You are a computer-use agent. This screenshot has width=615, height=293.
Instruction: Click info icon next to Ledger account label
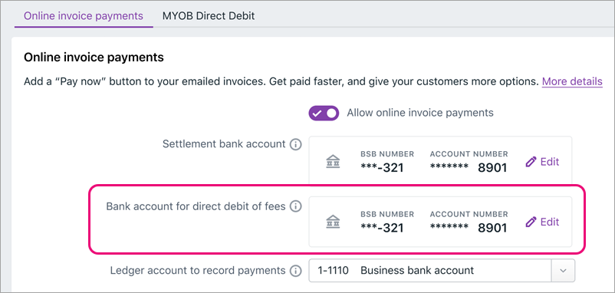click(x=295, y=271)
